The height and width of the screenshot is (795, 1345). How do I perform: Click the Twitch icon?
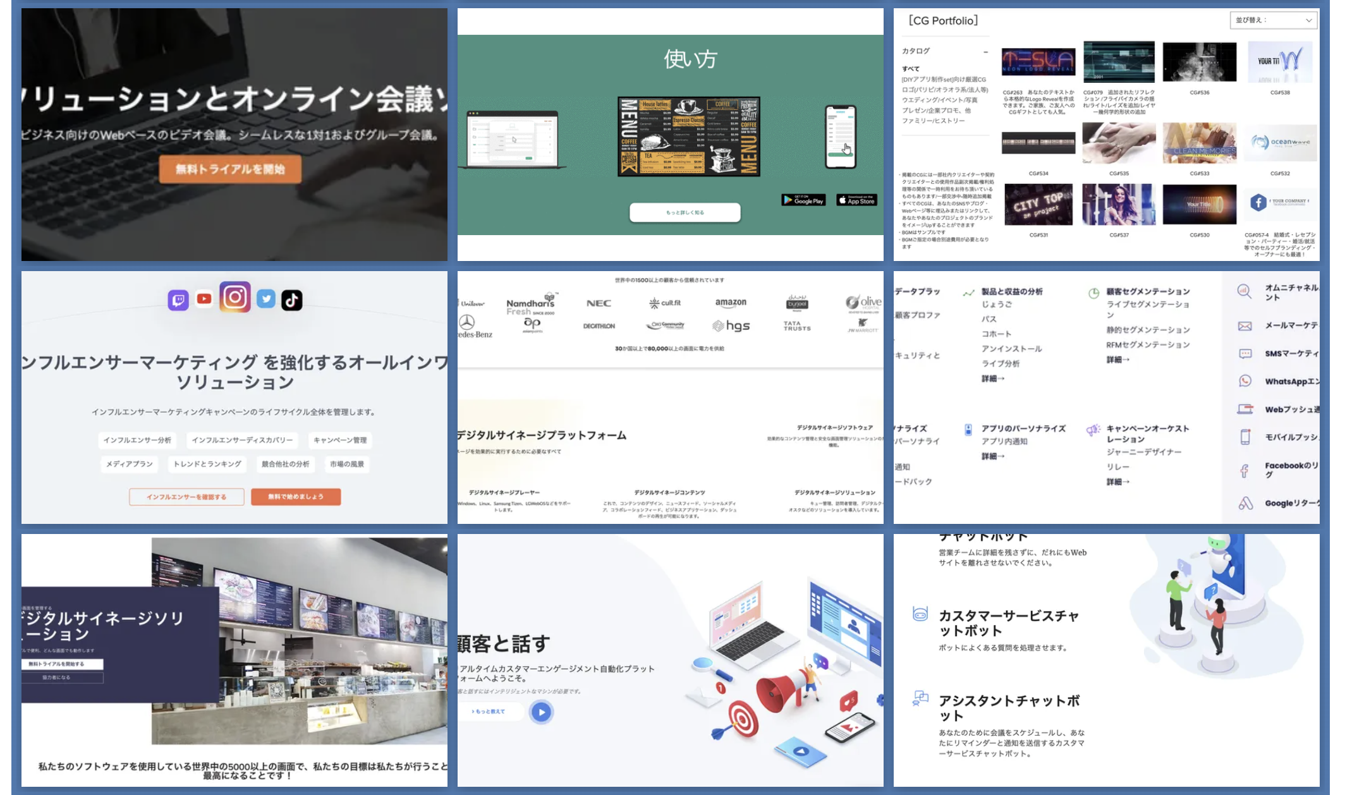click(x=178, y=300)
